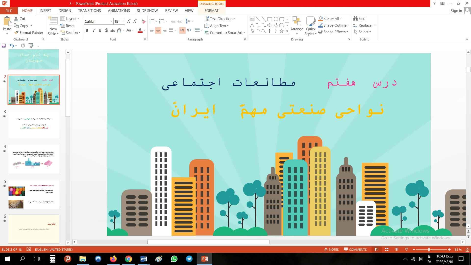
Task: Expand the Shape Fill dropdown
Action: coord(341,18)
